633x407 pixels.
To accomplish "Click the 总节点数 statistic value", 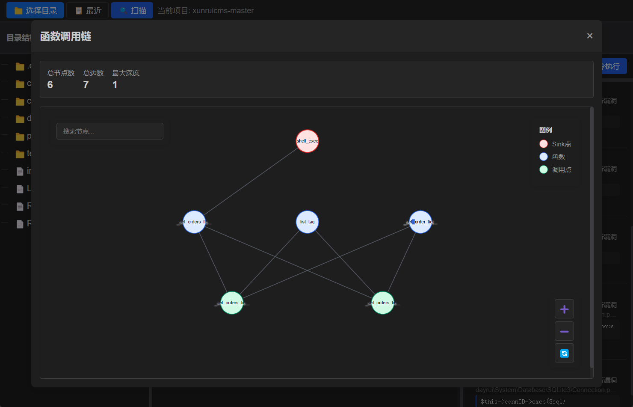I will click(x=50, y=85).
